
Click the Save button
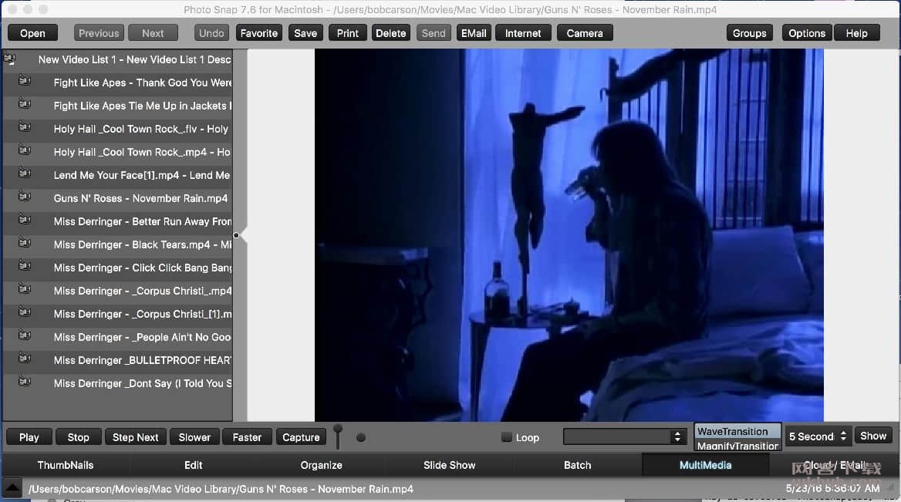coord(305,33)
